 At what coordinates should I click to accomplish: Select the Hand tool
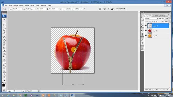pos(4,77)
